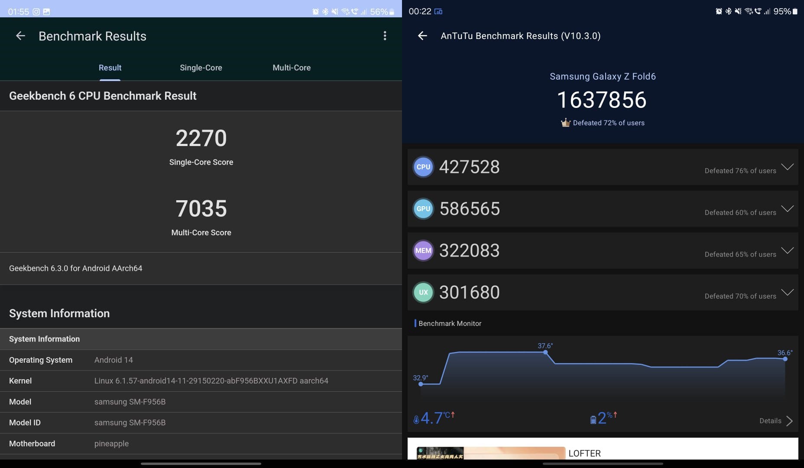This screenshot has height=468, width=804.
Task: Tap the battery drop indicator icon
Action: pyautogui.click(x=593, y=419)
